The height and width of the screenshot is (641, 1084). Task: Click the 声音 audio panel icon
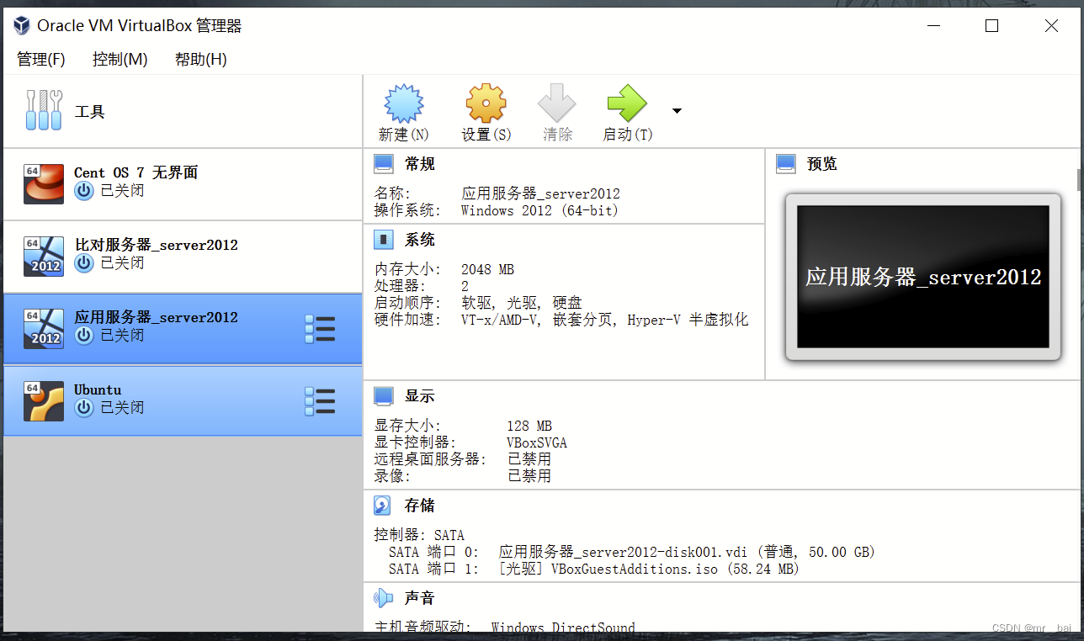coord(384,597)
